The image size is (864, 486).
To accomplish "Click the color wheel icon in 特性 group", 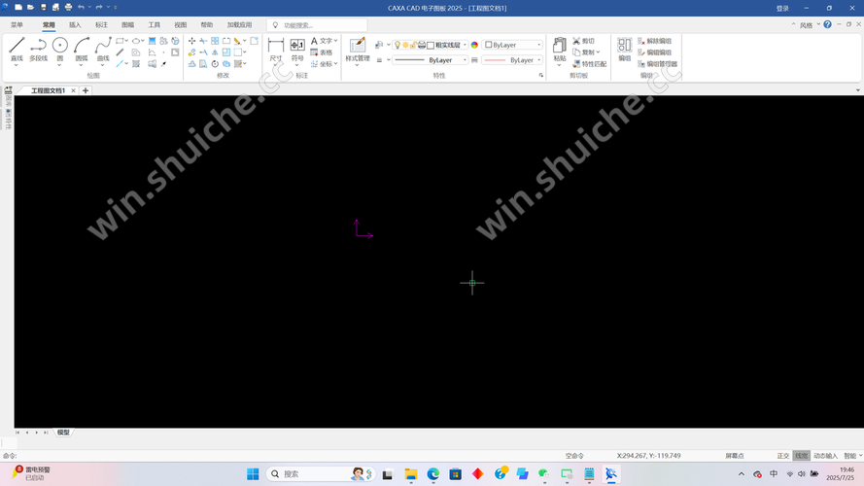I will (x=474, y=45).
